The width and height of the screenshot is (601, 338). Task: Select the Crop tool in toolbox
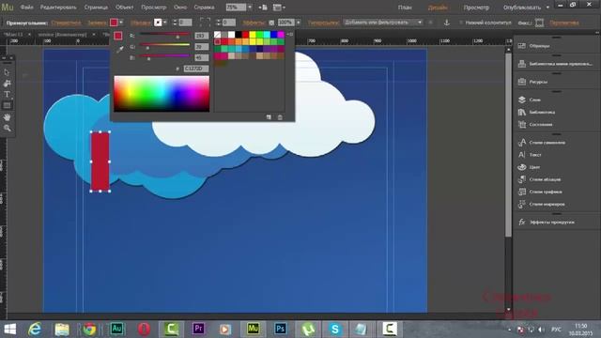pyautogui.click(x=7, y=84)
